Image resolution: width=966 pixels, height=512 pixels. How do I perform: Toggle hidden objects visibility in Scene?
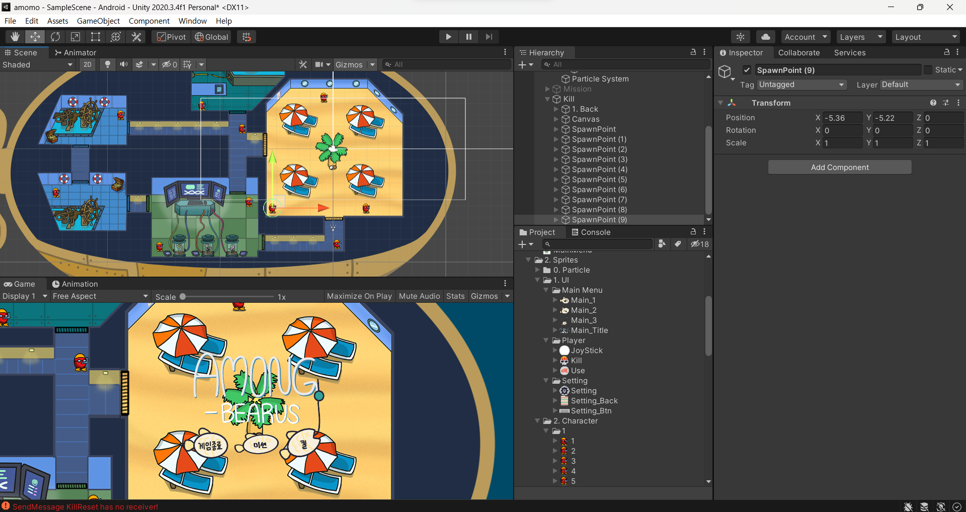coord(170,64)
